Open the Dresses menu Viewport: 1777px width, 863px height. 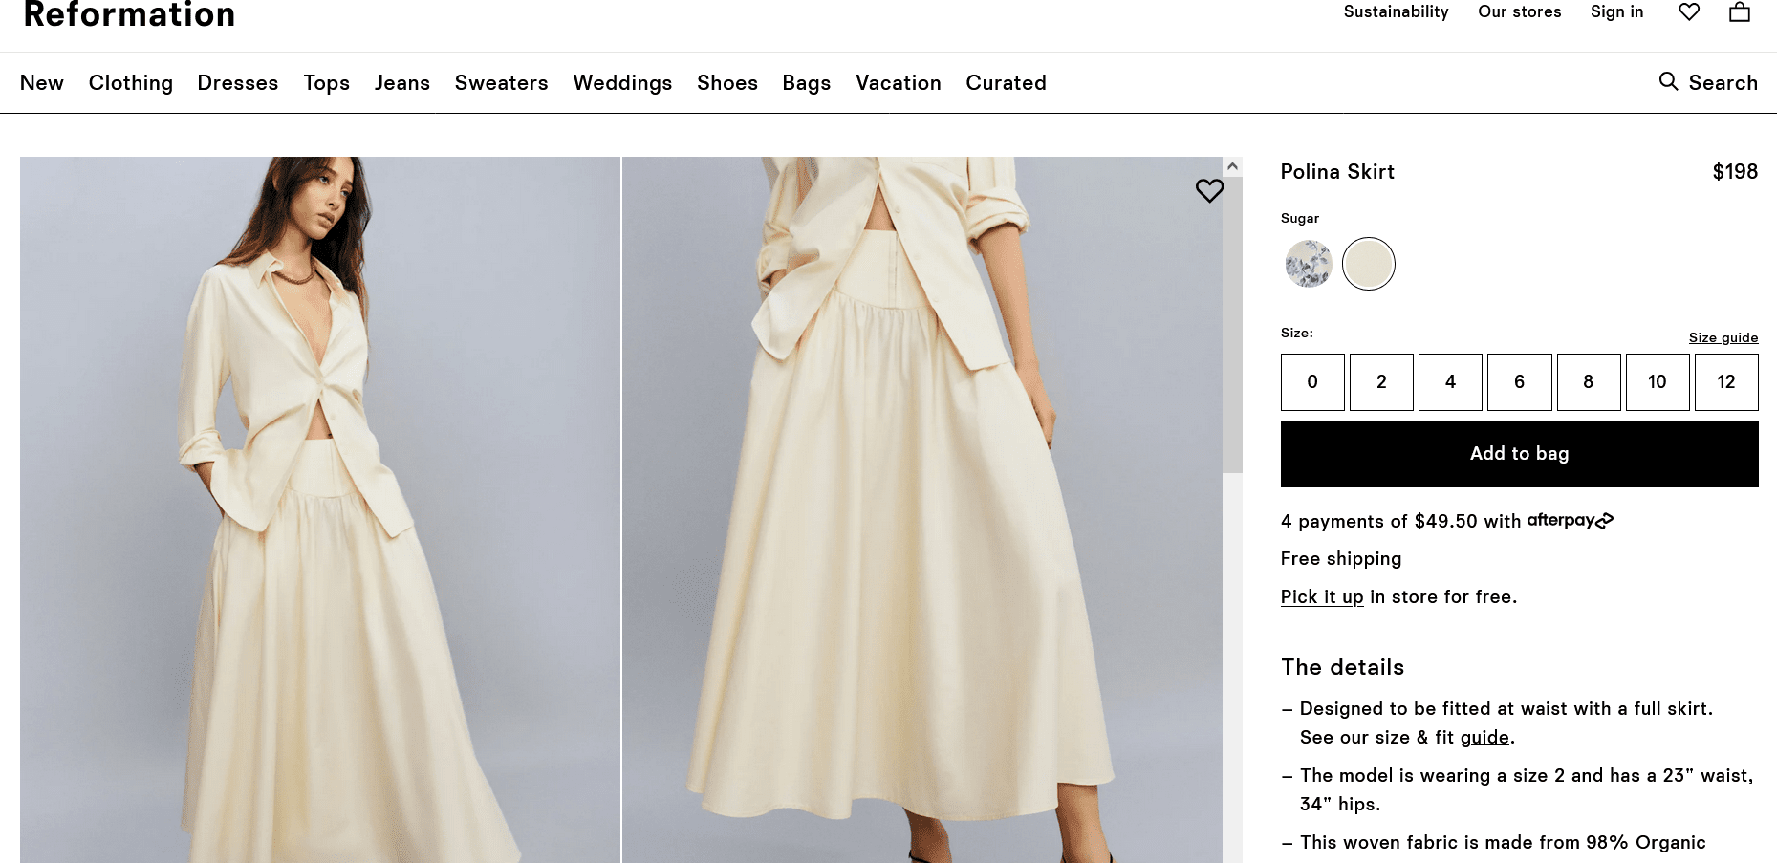pyautogui.click(x=238, y=83)
